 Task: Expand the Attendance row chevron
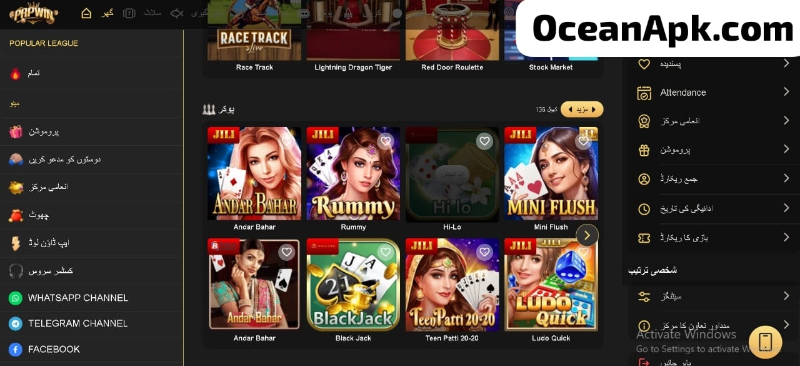[x=786, y=91]
